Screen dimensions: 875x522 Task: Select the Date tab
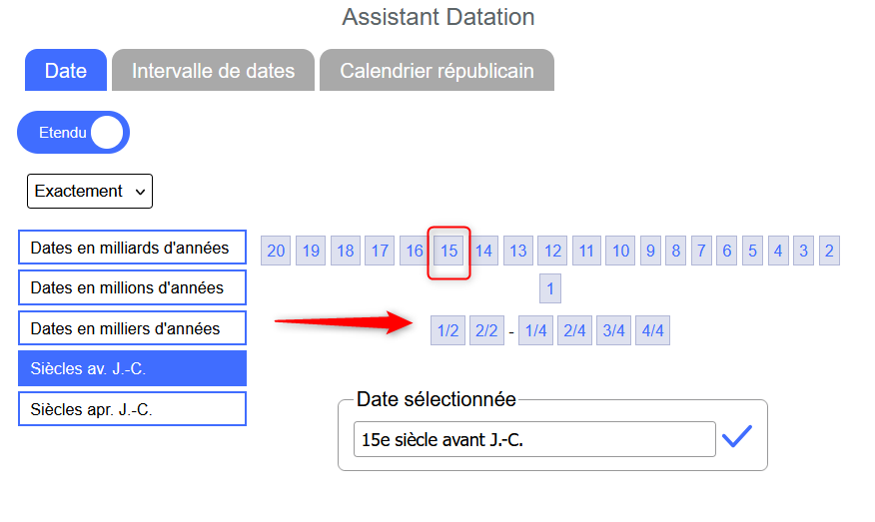tap(66, 71)
